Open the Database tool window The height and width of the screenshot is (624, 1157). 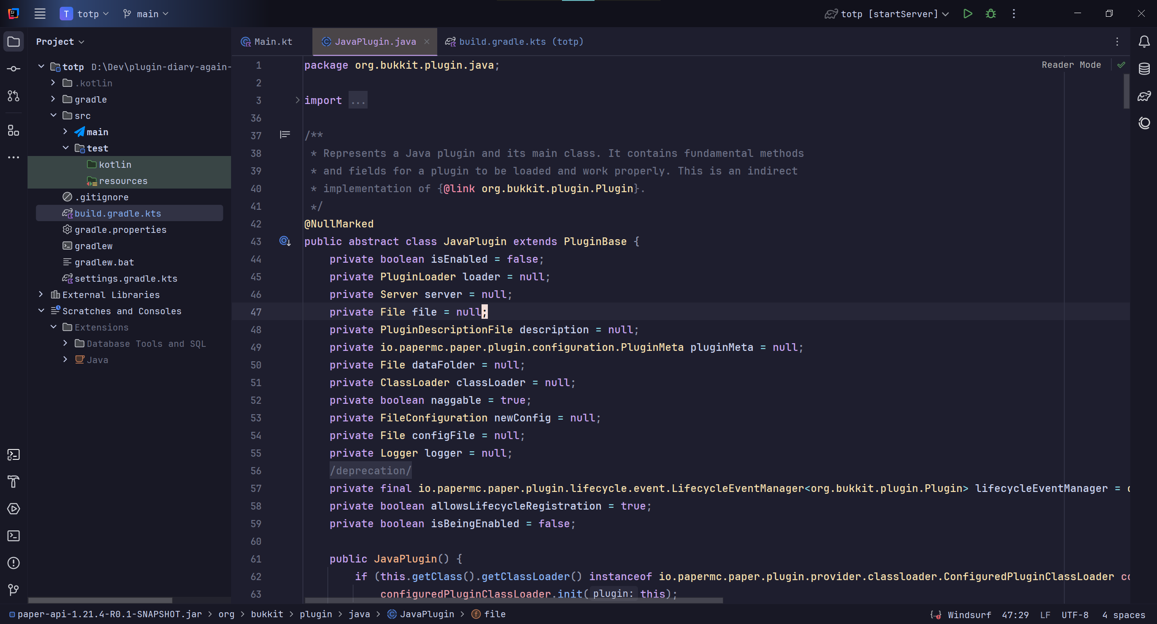1144,69
